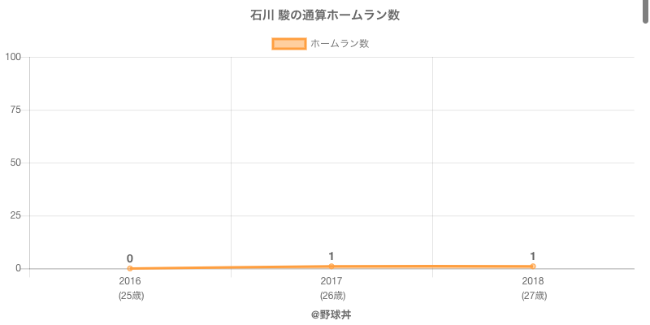
Task: Click the value label 0 above 2016
Action: (130, 258)
